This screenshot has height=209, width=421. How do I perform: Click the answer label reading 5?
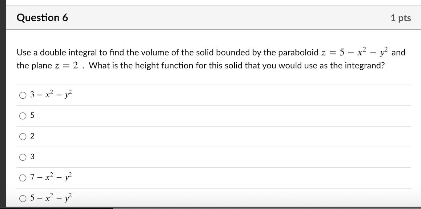click(32, 115)
